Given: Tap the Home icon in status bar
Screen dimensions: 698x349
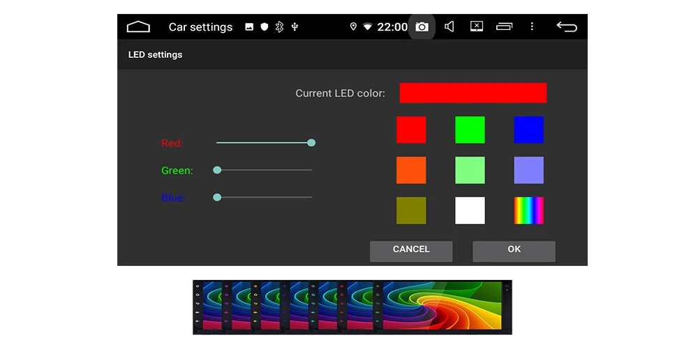Looking at the screenshot, I should (138, 27).
